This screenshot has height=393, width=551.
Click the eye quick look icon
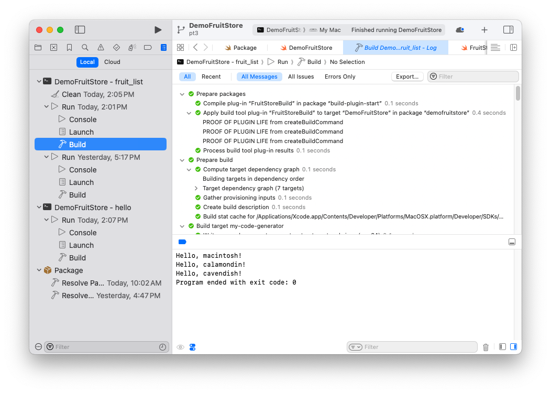[x=180, y=347]
